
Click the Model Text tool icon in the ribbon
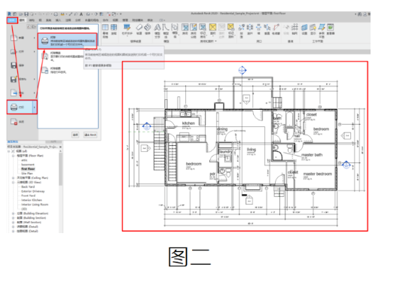[x=157, y=27]
